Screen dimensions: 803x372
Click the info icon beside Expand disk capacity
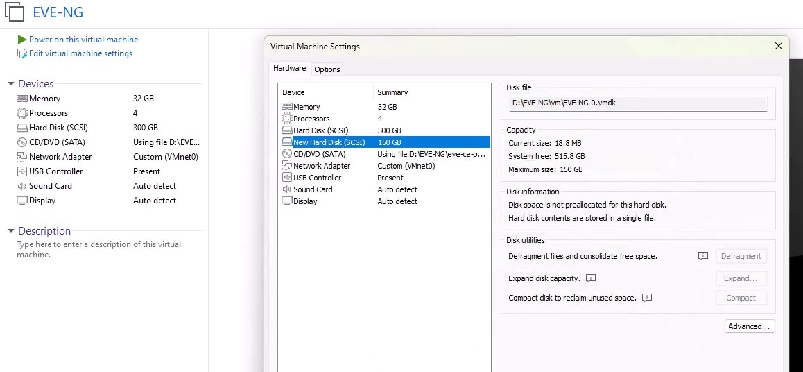tap(591, 278)
